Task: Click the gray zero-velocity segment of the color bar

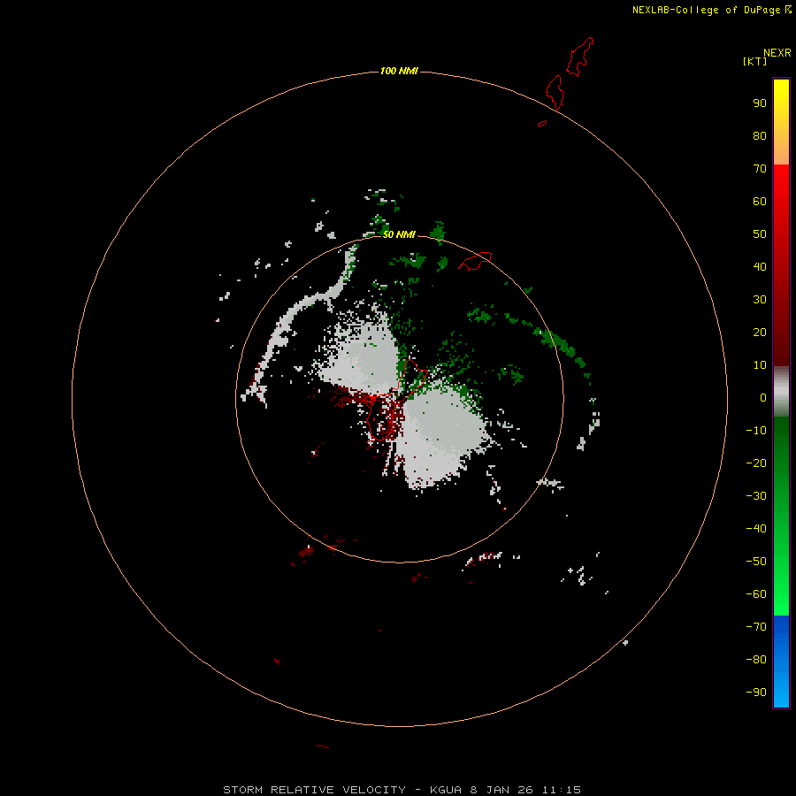Action: click(x=781, y=392)
